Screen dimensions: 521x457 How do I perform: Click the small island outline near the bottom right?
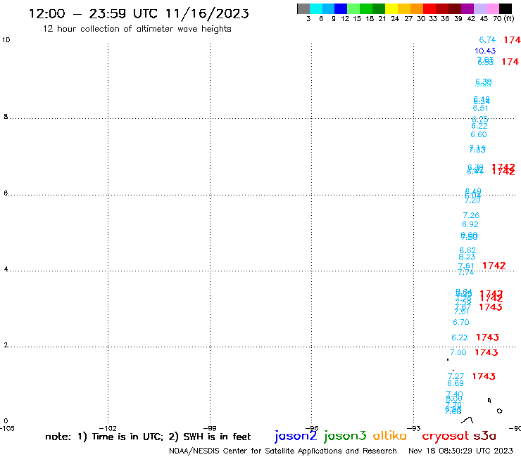[x=499, y=411]
